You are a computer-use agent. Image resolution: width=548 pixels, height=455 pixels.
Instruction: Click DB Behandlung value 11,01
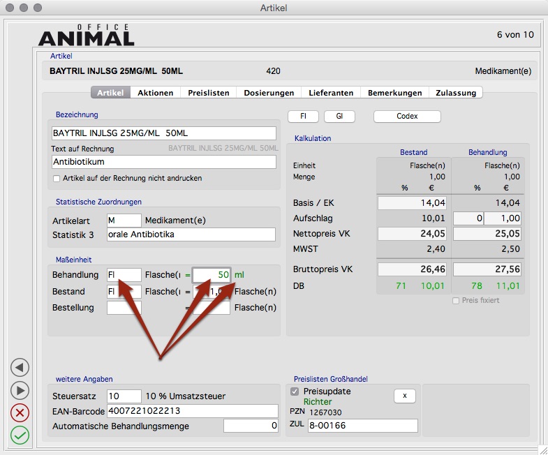(508, 286)
